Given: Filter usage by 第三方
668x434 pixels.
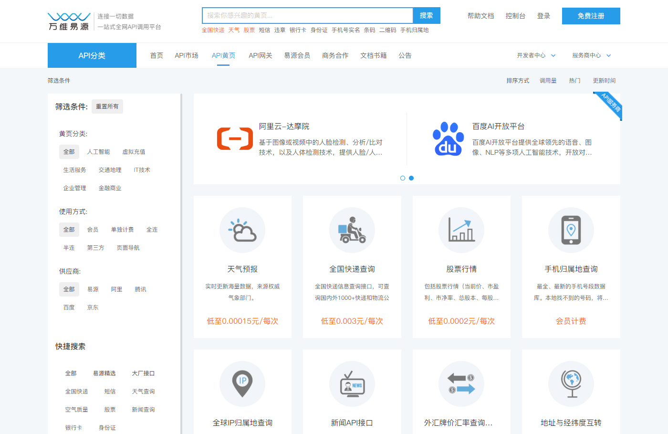Looking at the screenshot, I should tap(95, 248).
